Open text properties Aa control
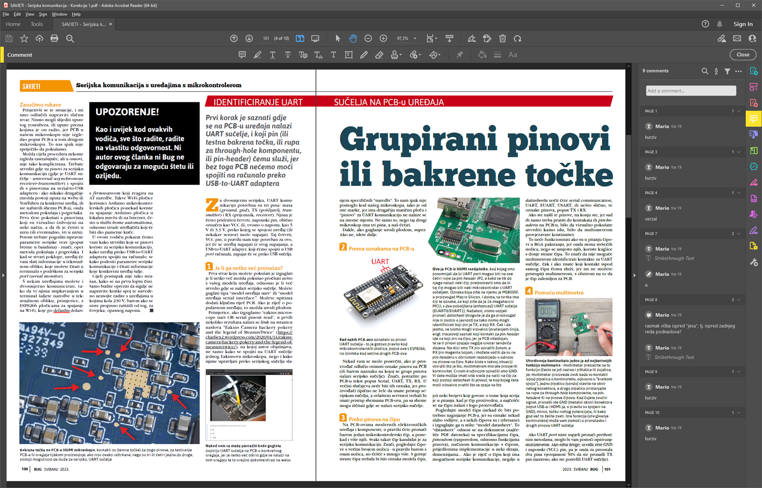Viewport: 762px width, 488px height. point(512,55)
